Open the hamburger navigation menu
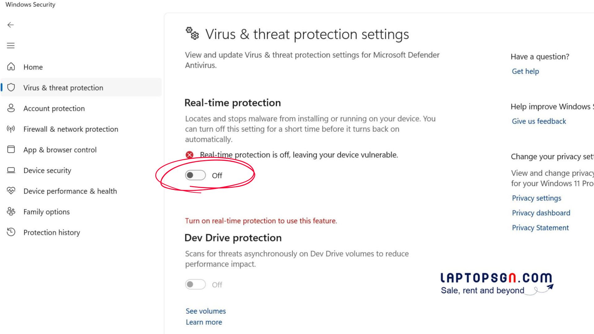 tap(11, 46)
